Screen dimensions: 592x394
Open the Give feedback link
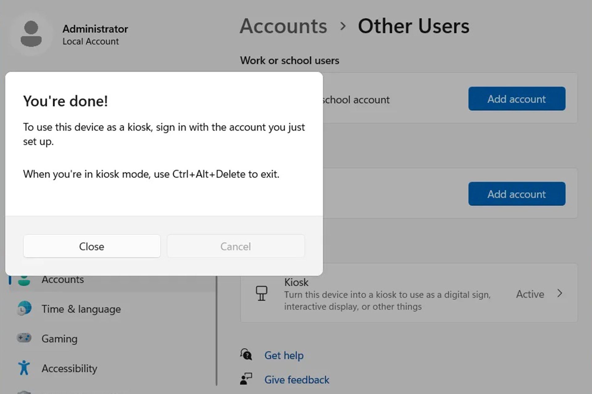point(297,380)
